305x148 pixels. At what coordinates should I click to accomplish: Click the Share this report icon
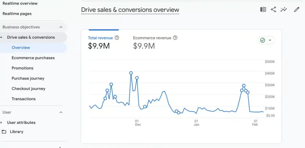click(x=273, y=9)
